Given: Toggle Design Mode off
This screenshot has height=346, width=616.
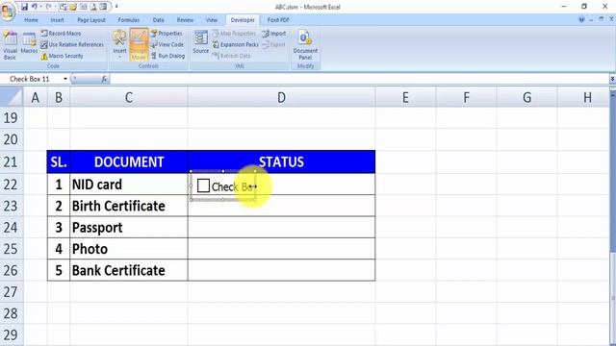Looking at the screenshot, I should coord(139,45).
